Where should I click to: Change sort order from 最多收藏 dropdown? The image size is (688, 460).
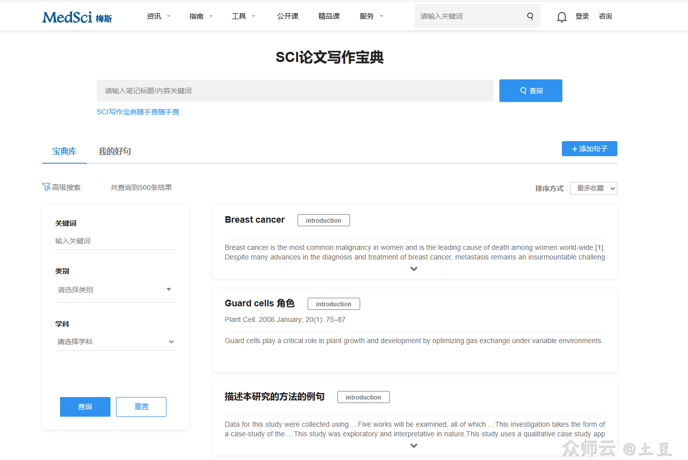[593, 188]
